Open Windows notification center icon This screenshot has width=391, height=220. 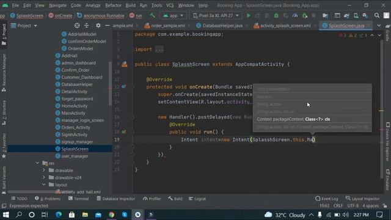[x=379, y=215]
